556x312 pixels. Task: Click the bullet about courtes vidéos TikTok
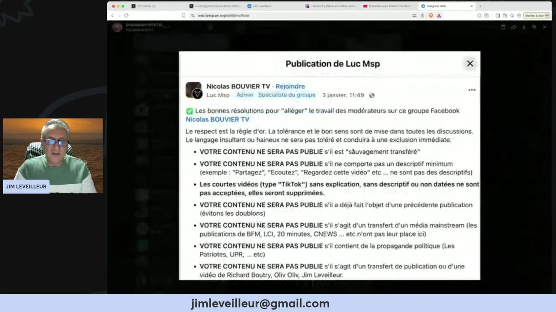coord(339,188)
